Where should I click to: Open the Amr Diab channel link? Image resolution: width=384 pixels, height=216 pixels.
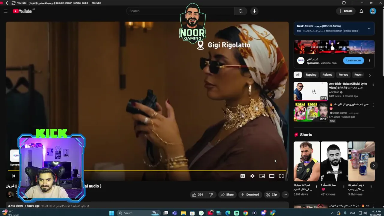pos(334,92)
